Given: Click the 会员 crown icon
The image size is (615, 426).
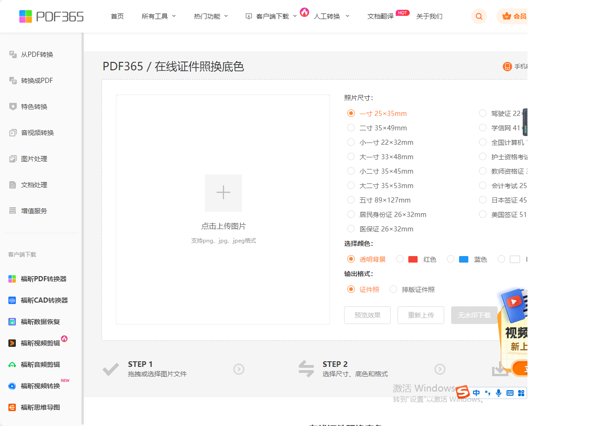Looking at the screenshot, I should pos(507,16).
